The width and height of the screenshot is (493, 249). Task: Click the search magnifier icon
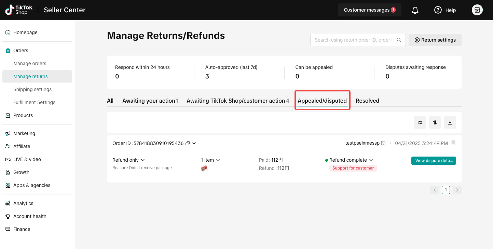[399, 40]
